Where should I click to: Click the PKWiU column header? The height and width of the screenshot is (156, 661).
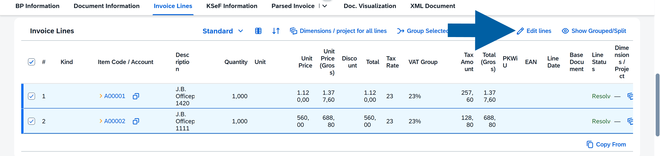pos(510,62)
